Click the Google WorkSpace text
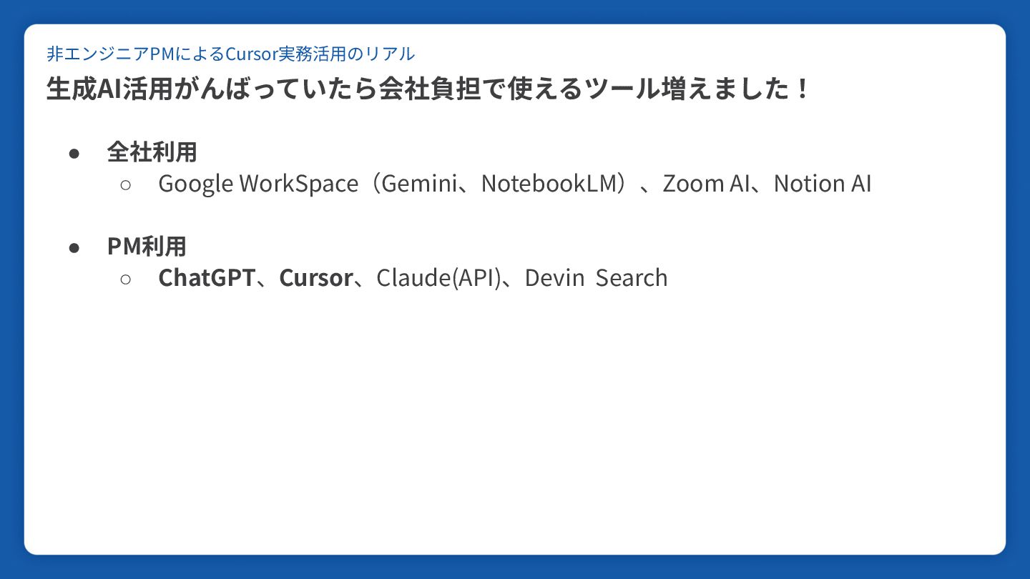This screenshot has width=1030, height=579. [258, 184]
